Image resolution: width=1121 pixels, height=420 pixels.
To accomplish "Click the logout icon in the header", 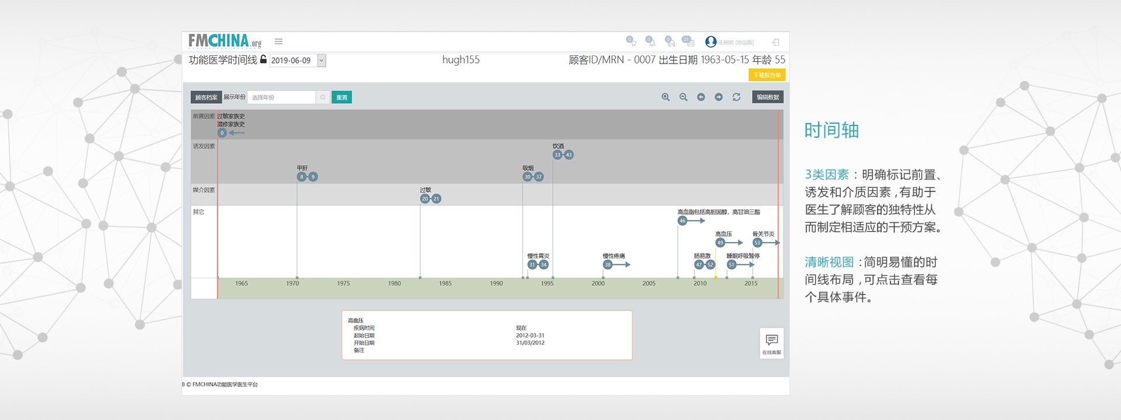I will click(775, 42).
